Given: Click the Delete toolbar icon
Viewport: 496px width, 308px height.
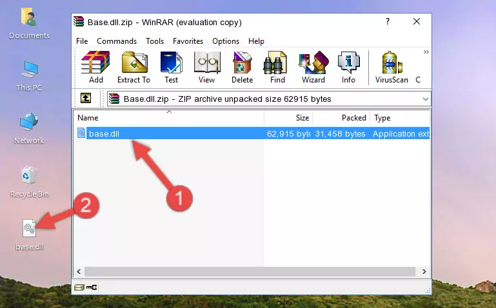Looking at the screenshot, I should coord(243,67).
